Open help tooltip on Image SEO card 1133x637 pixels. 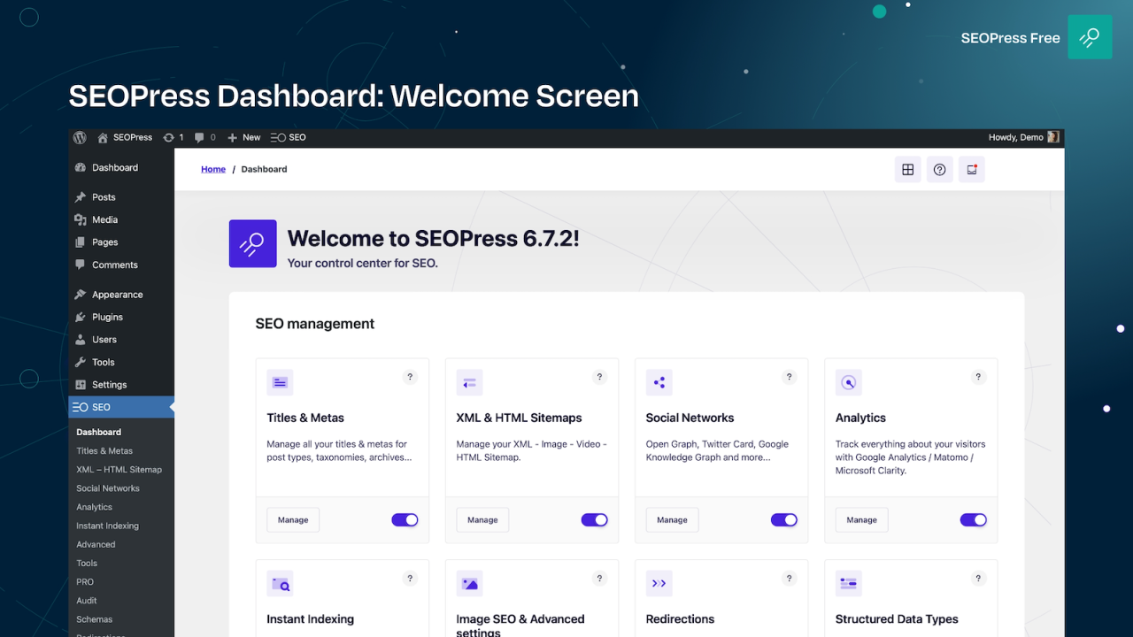tap(599, 579)
